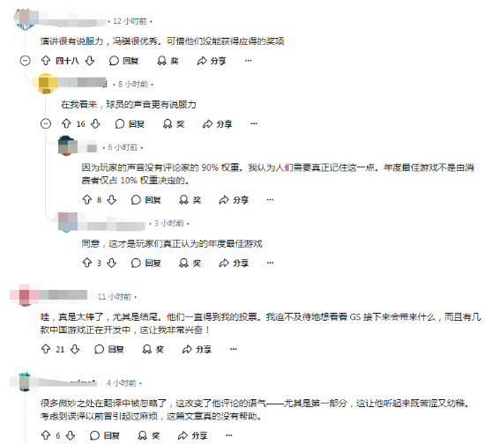The width and height of the screenshot is (485, 445).
Task: Downvote the comment with 6 votes
Action: 71,435
